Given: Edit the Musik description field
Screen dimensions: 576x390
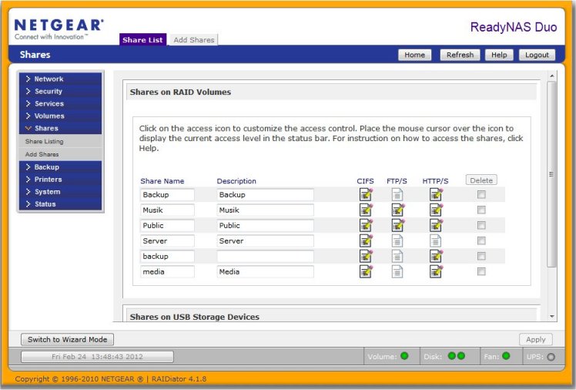Looking at the screenshot, I should [x=265, y=210].
